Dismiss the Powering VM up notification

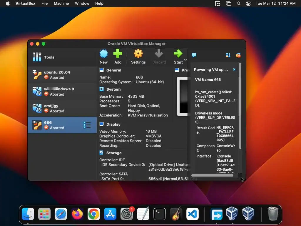click(x=234, y=69)
